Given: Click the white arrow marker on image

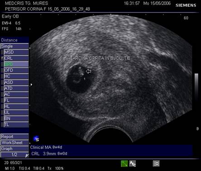Looking at the screenshot, I should (88, 71).
